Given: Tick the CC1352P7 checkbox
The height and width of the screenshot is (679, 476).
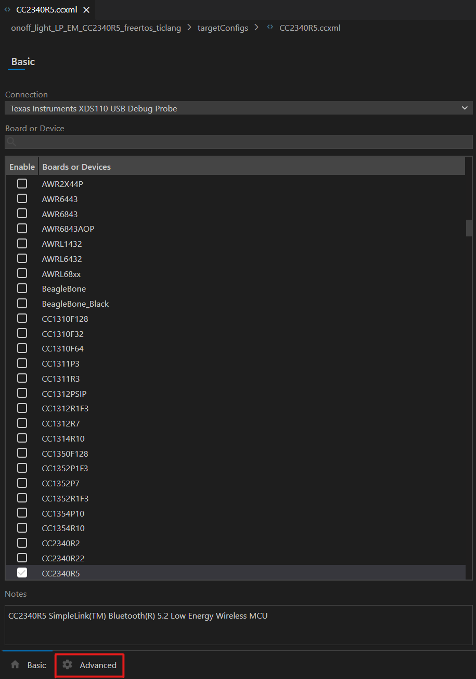Looking at the screenshot, I should (x=22, y=483).
